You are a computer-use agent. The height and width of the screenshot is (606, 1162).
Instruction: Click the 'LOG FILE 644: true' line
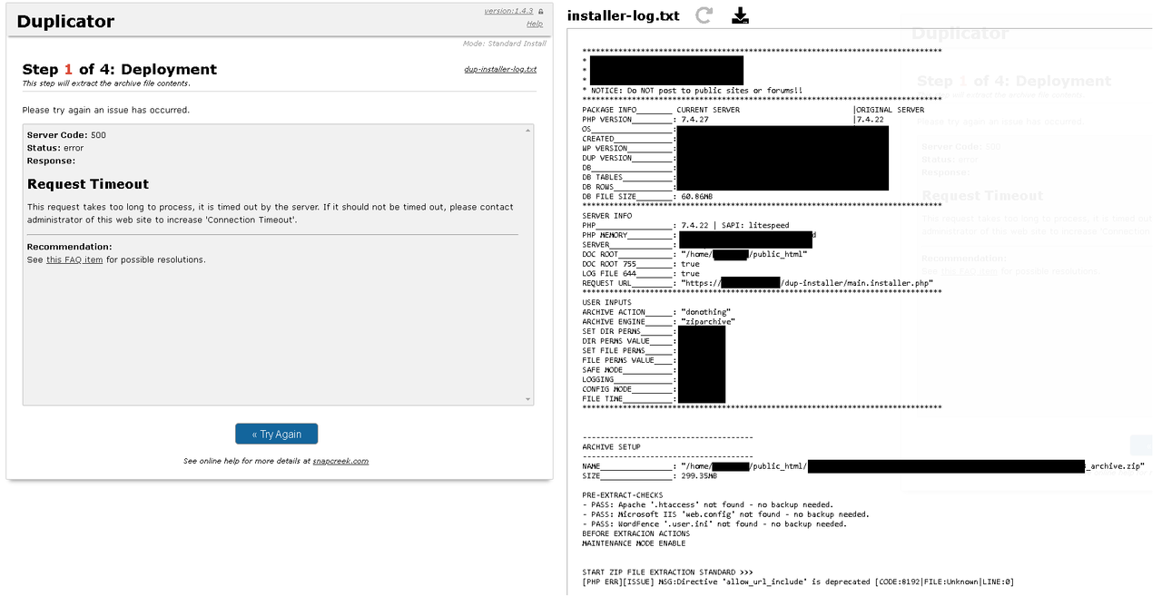[641, 273]
